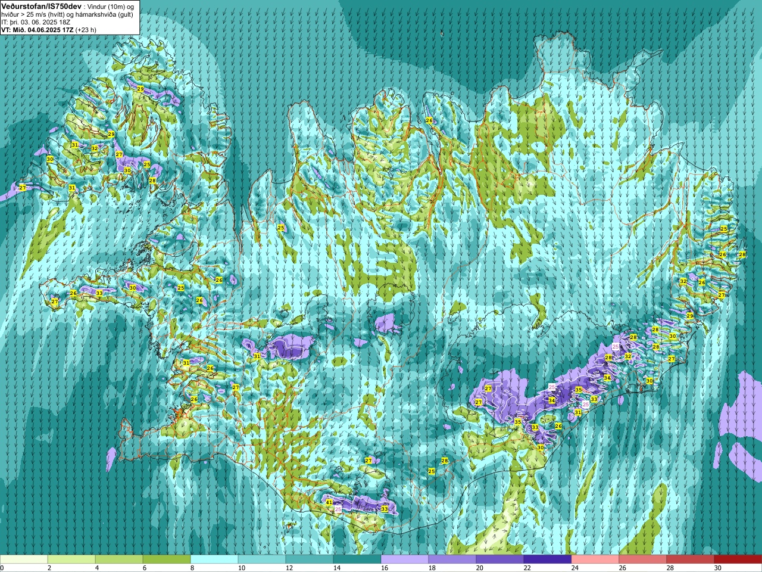
Task: Select the 20–22 m/s violet legend swatch
Action: (500, 559)
